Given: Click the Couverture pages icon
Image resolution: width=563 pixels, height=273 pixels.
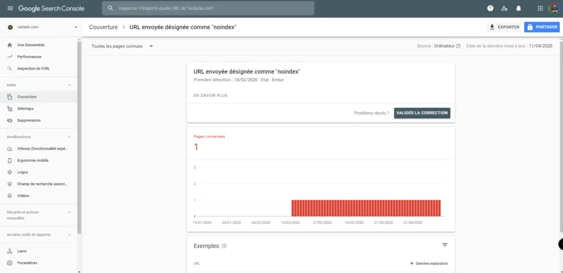Looking at the screenshot, I should [x=10, y=97].
